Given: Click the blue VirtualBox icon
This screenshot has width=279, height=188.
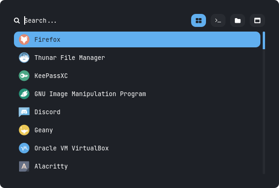Looking at the screenshot, I should [24, 148].
